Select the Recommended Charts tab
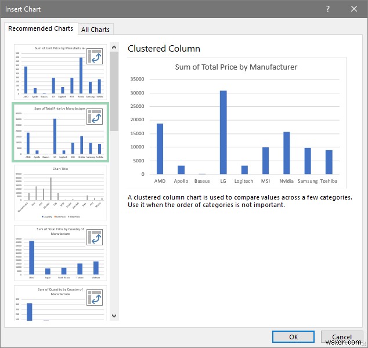Image resolution: width=368 pixels, height=348 pixels. click(x=41, y=28)
